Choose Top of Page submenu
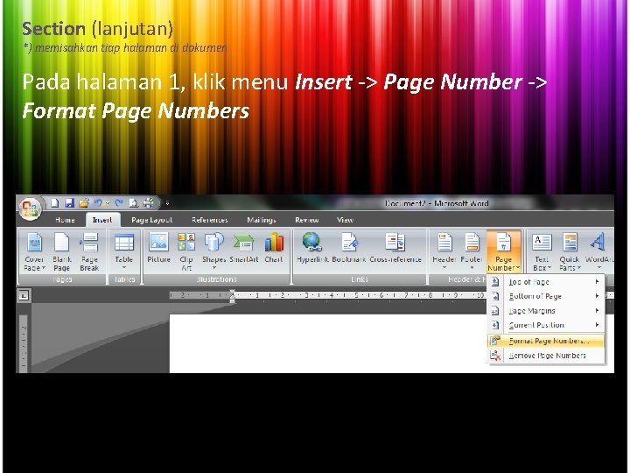 [x=546, y=282]
